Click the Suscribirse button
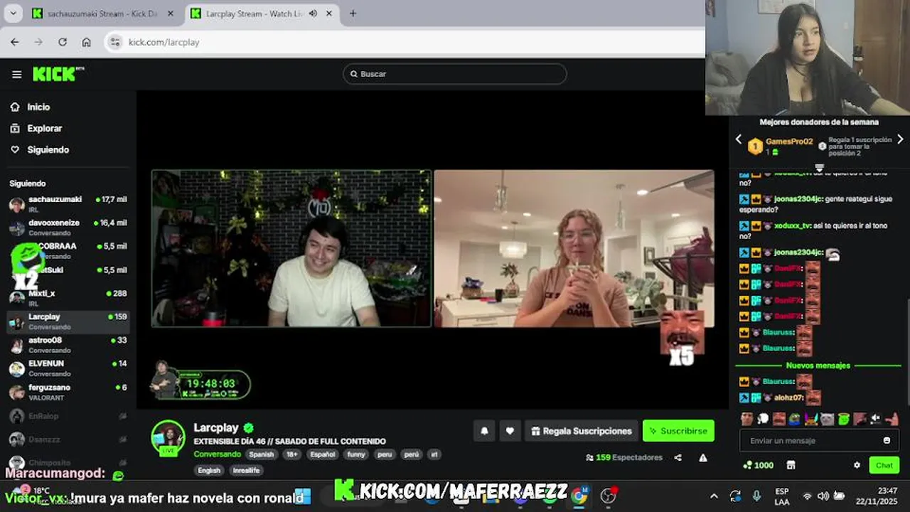The width and height of the screenshot is (910, 512). (x=678, y=431)
